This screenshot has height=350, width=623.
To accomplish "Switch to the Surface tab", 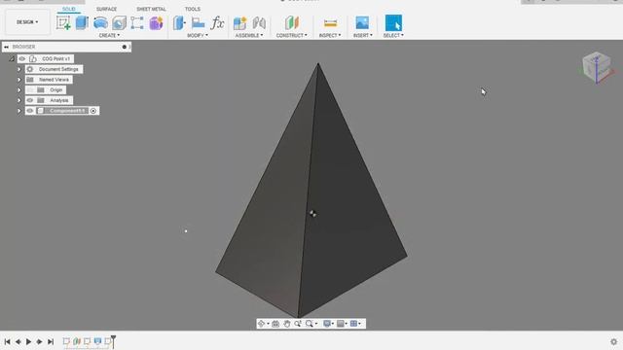I will [x=106, y=9].
